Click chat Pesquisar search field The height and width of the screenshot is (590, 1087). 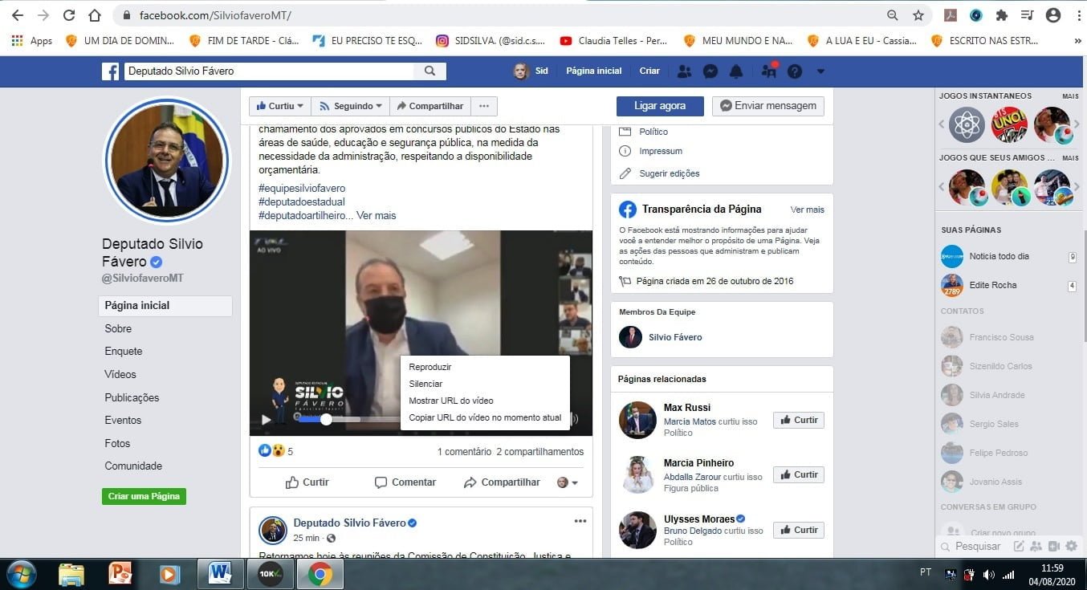click(x=978, y=547)
